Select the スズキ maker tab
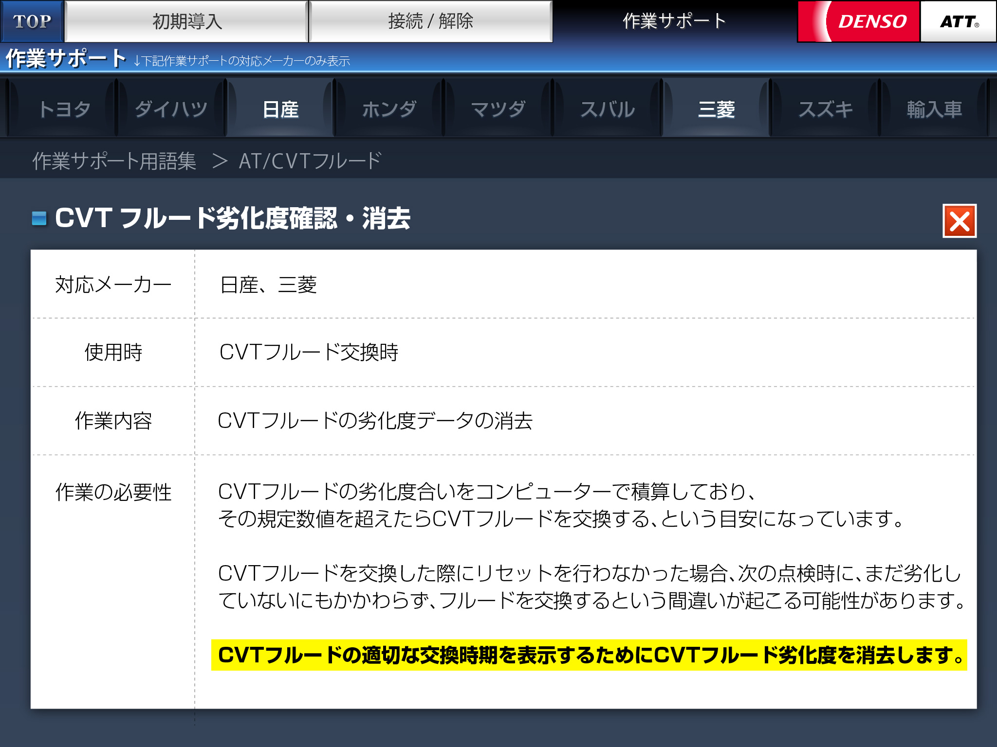The width and height of the screenshot is (997, 747). 825,109
